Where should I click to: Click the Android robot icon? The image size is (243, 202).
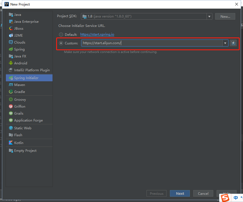(11, 63)
